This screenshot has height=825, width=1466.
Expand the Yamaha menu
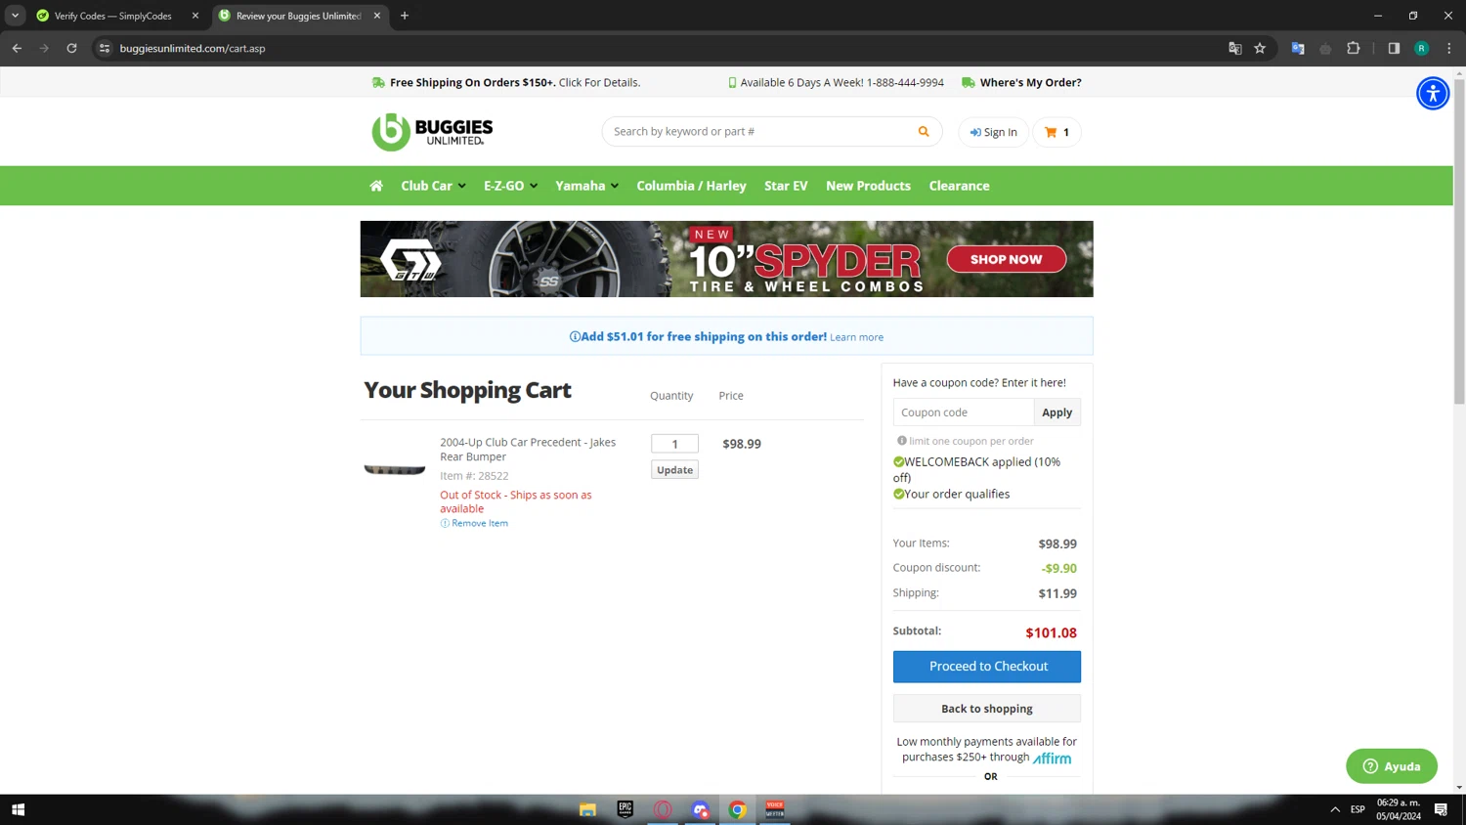(586, 186)
